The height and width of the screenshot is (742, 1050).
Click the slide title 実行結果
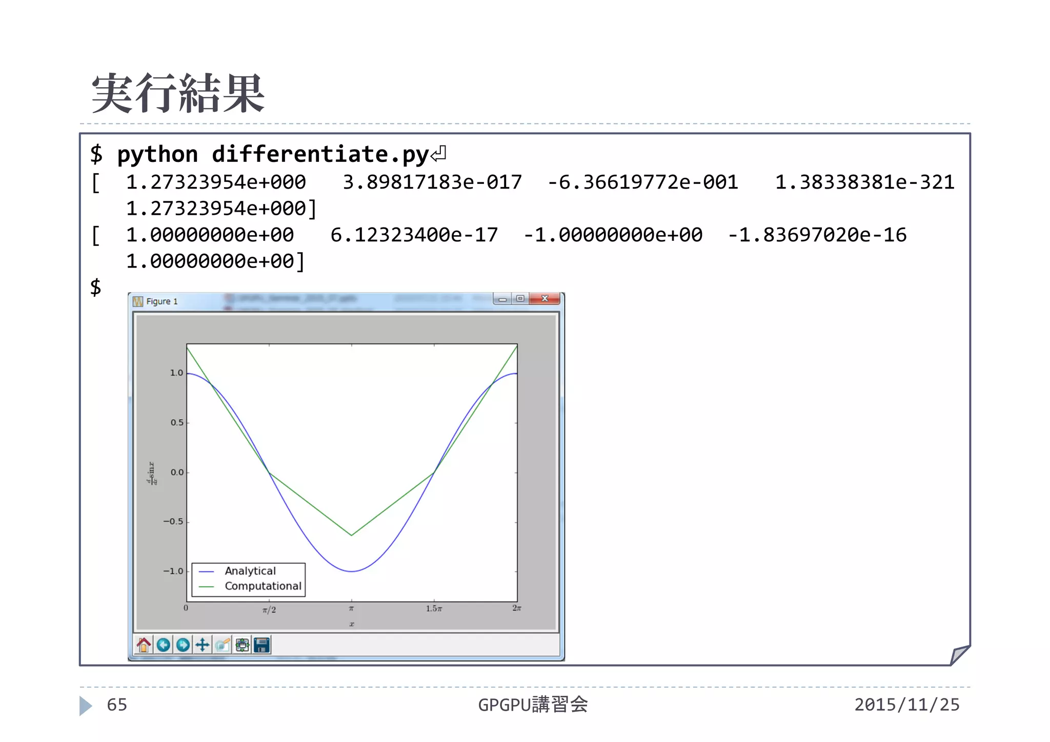coord(178,93)
